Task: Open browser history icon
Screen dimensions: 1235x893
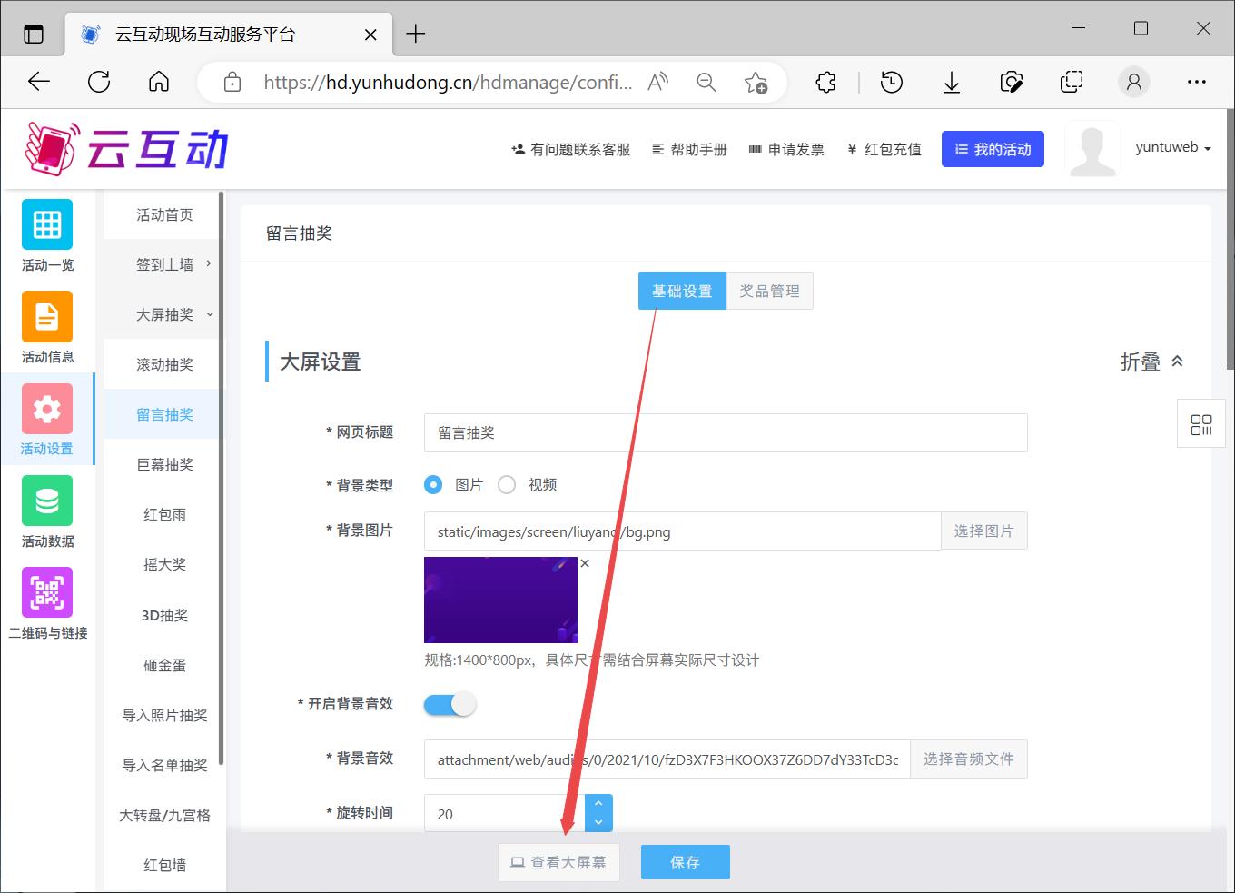Action: coord(892,83)
